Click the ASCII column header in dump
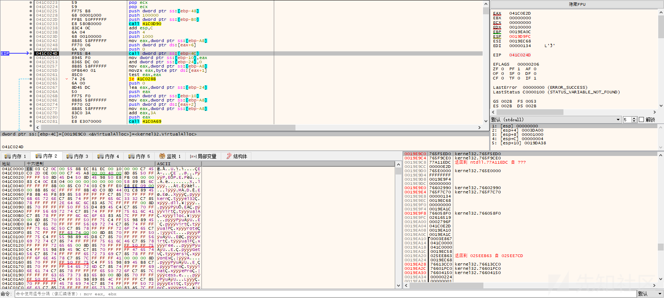 178,164
